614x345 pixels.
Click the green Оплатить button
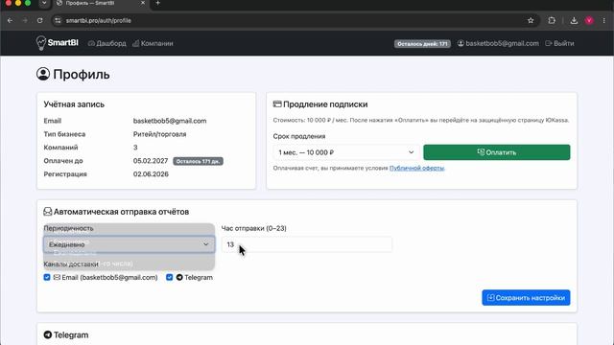click(497, 152)
